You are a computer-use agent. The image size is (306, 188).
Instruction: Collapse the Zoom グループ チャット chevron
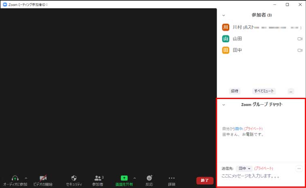point(224,105)
